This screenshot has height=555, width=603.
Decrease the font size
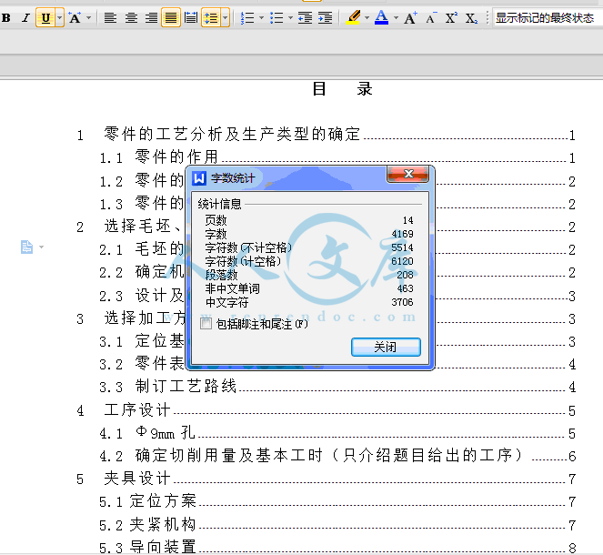[431, 17]
